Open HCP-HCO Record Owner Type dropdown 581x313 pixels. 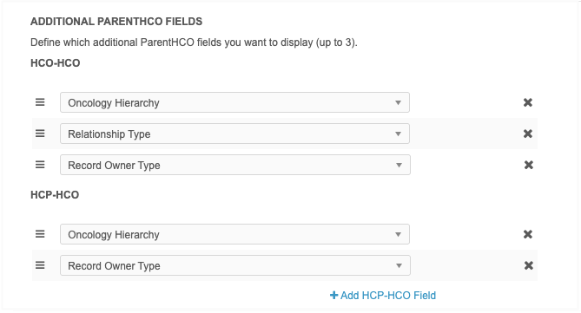click(x=235, y=265)
